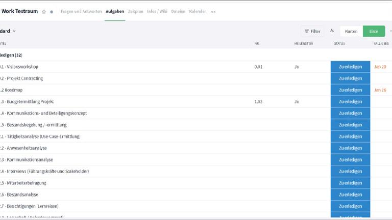
Task: Switch to the Zeitplan tab
Action: [x=136, y=11]
